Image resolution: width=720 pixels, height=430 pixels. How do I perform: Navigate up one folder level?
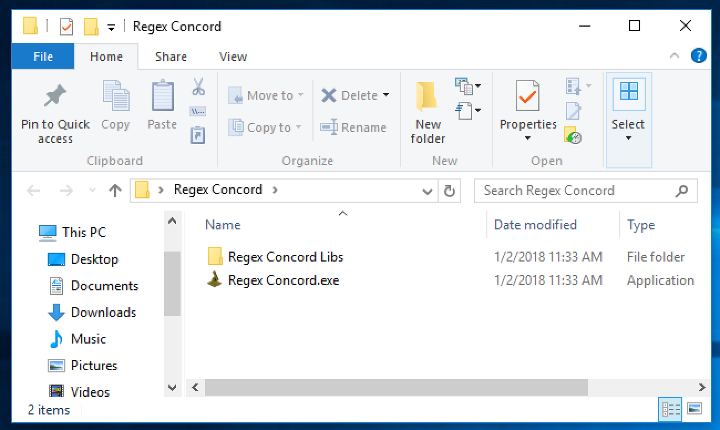115,191
